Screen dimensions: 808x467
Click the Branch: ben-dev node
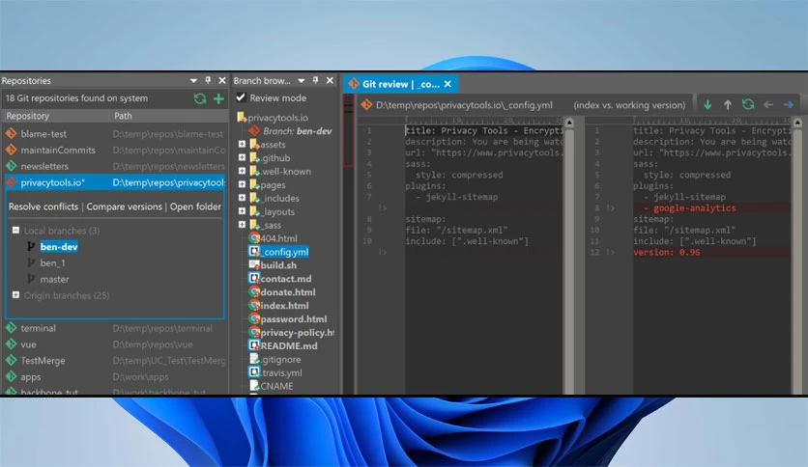291,131
